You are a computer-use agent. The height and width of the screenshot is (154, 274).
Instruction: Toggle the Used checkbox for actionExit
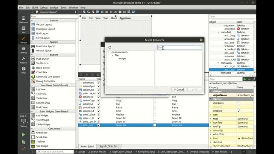99,97
